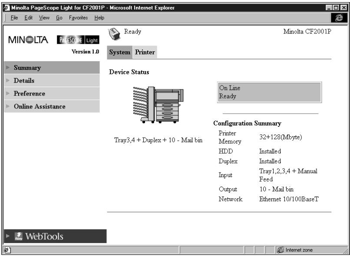Close the Internet Explorer window
The height and width of the screenshot is (256, 350).
pyautogui.click(x=344, y=8)
